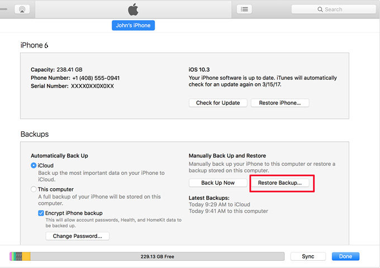Screen dimensions: 380x268
Task: Click the Serial Number XXXX0XX0X0XX value
Action: point(92,86)
